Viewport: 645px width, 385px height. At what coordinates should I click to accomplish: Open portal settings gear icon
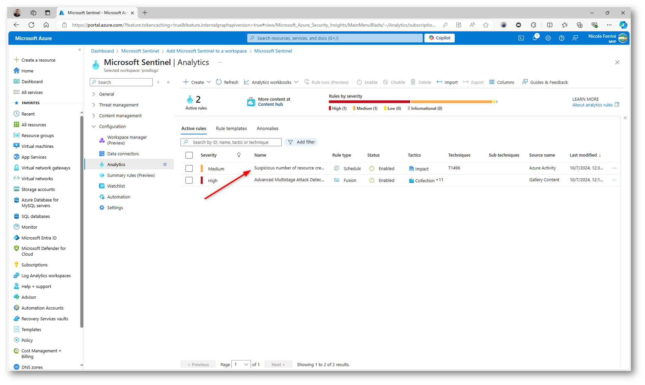(x=548, y=38)
